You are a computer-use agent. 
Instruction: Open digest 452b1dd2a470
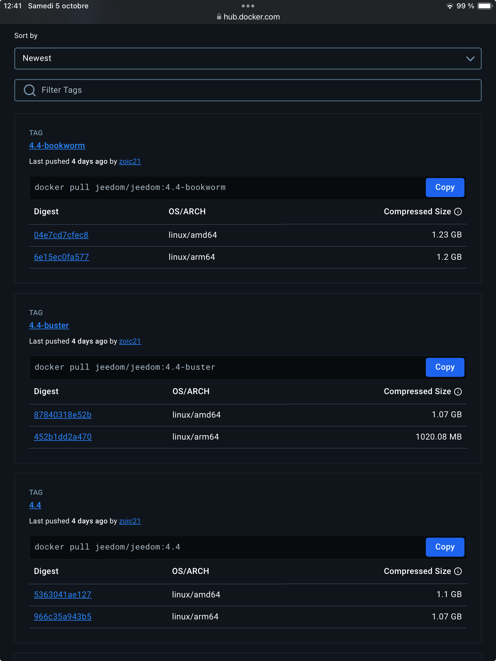tap(62, 437)
